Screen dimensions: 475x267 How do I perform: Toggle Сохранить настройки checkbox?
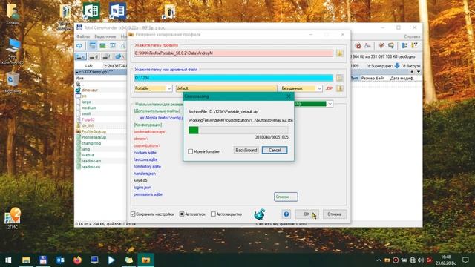(133, 214)
